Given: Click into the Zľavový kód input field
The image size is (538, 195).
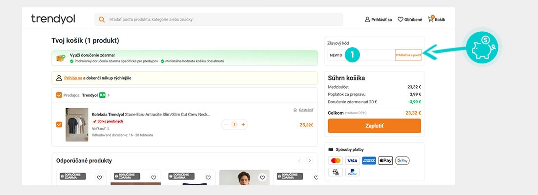Looking at the screenshot, I should (x=361, y=55).
